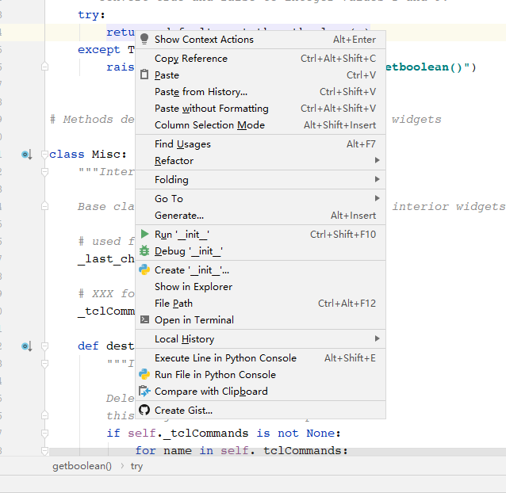The height and width of the screenshot is (493, 506).
Task: Click the Compare with Clipboard icon
Action: point(144,391)
